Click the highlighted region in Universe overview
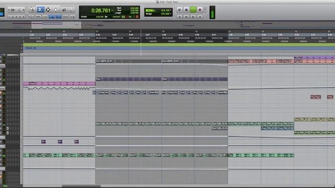Viewport: 335px width, 188px height. click(x=57, y=25)
